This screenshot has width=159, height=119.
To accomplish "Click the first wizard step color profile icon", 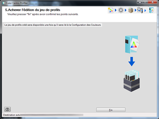I will click(x=111, y=10).
